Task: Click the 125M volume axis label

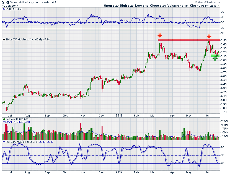Action: pos(224,121)
